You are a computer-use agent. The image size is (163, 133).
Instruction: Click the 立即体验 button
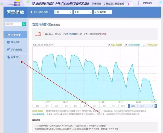[x=147, y=3]
